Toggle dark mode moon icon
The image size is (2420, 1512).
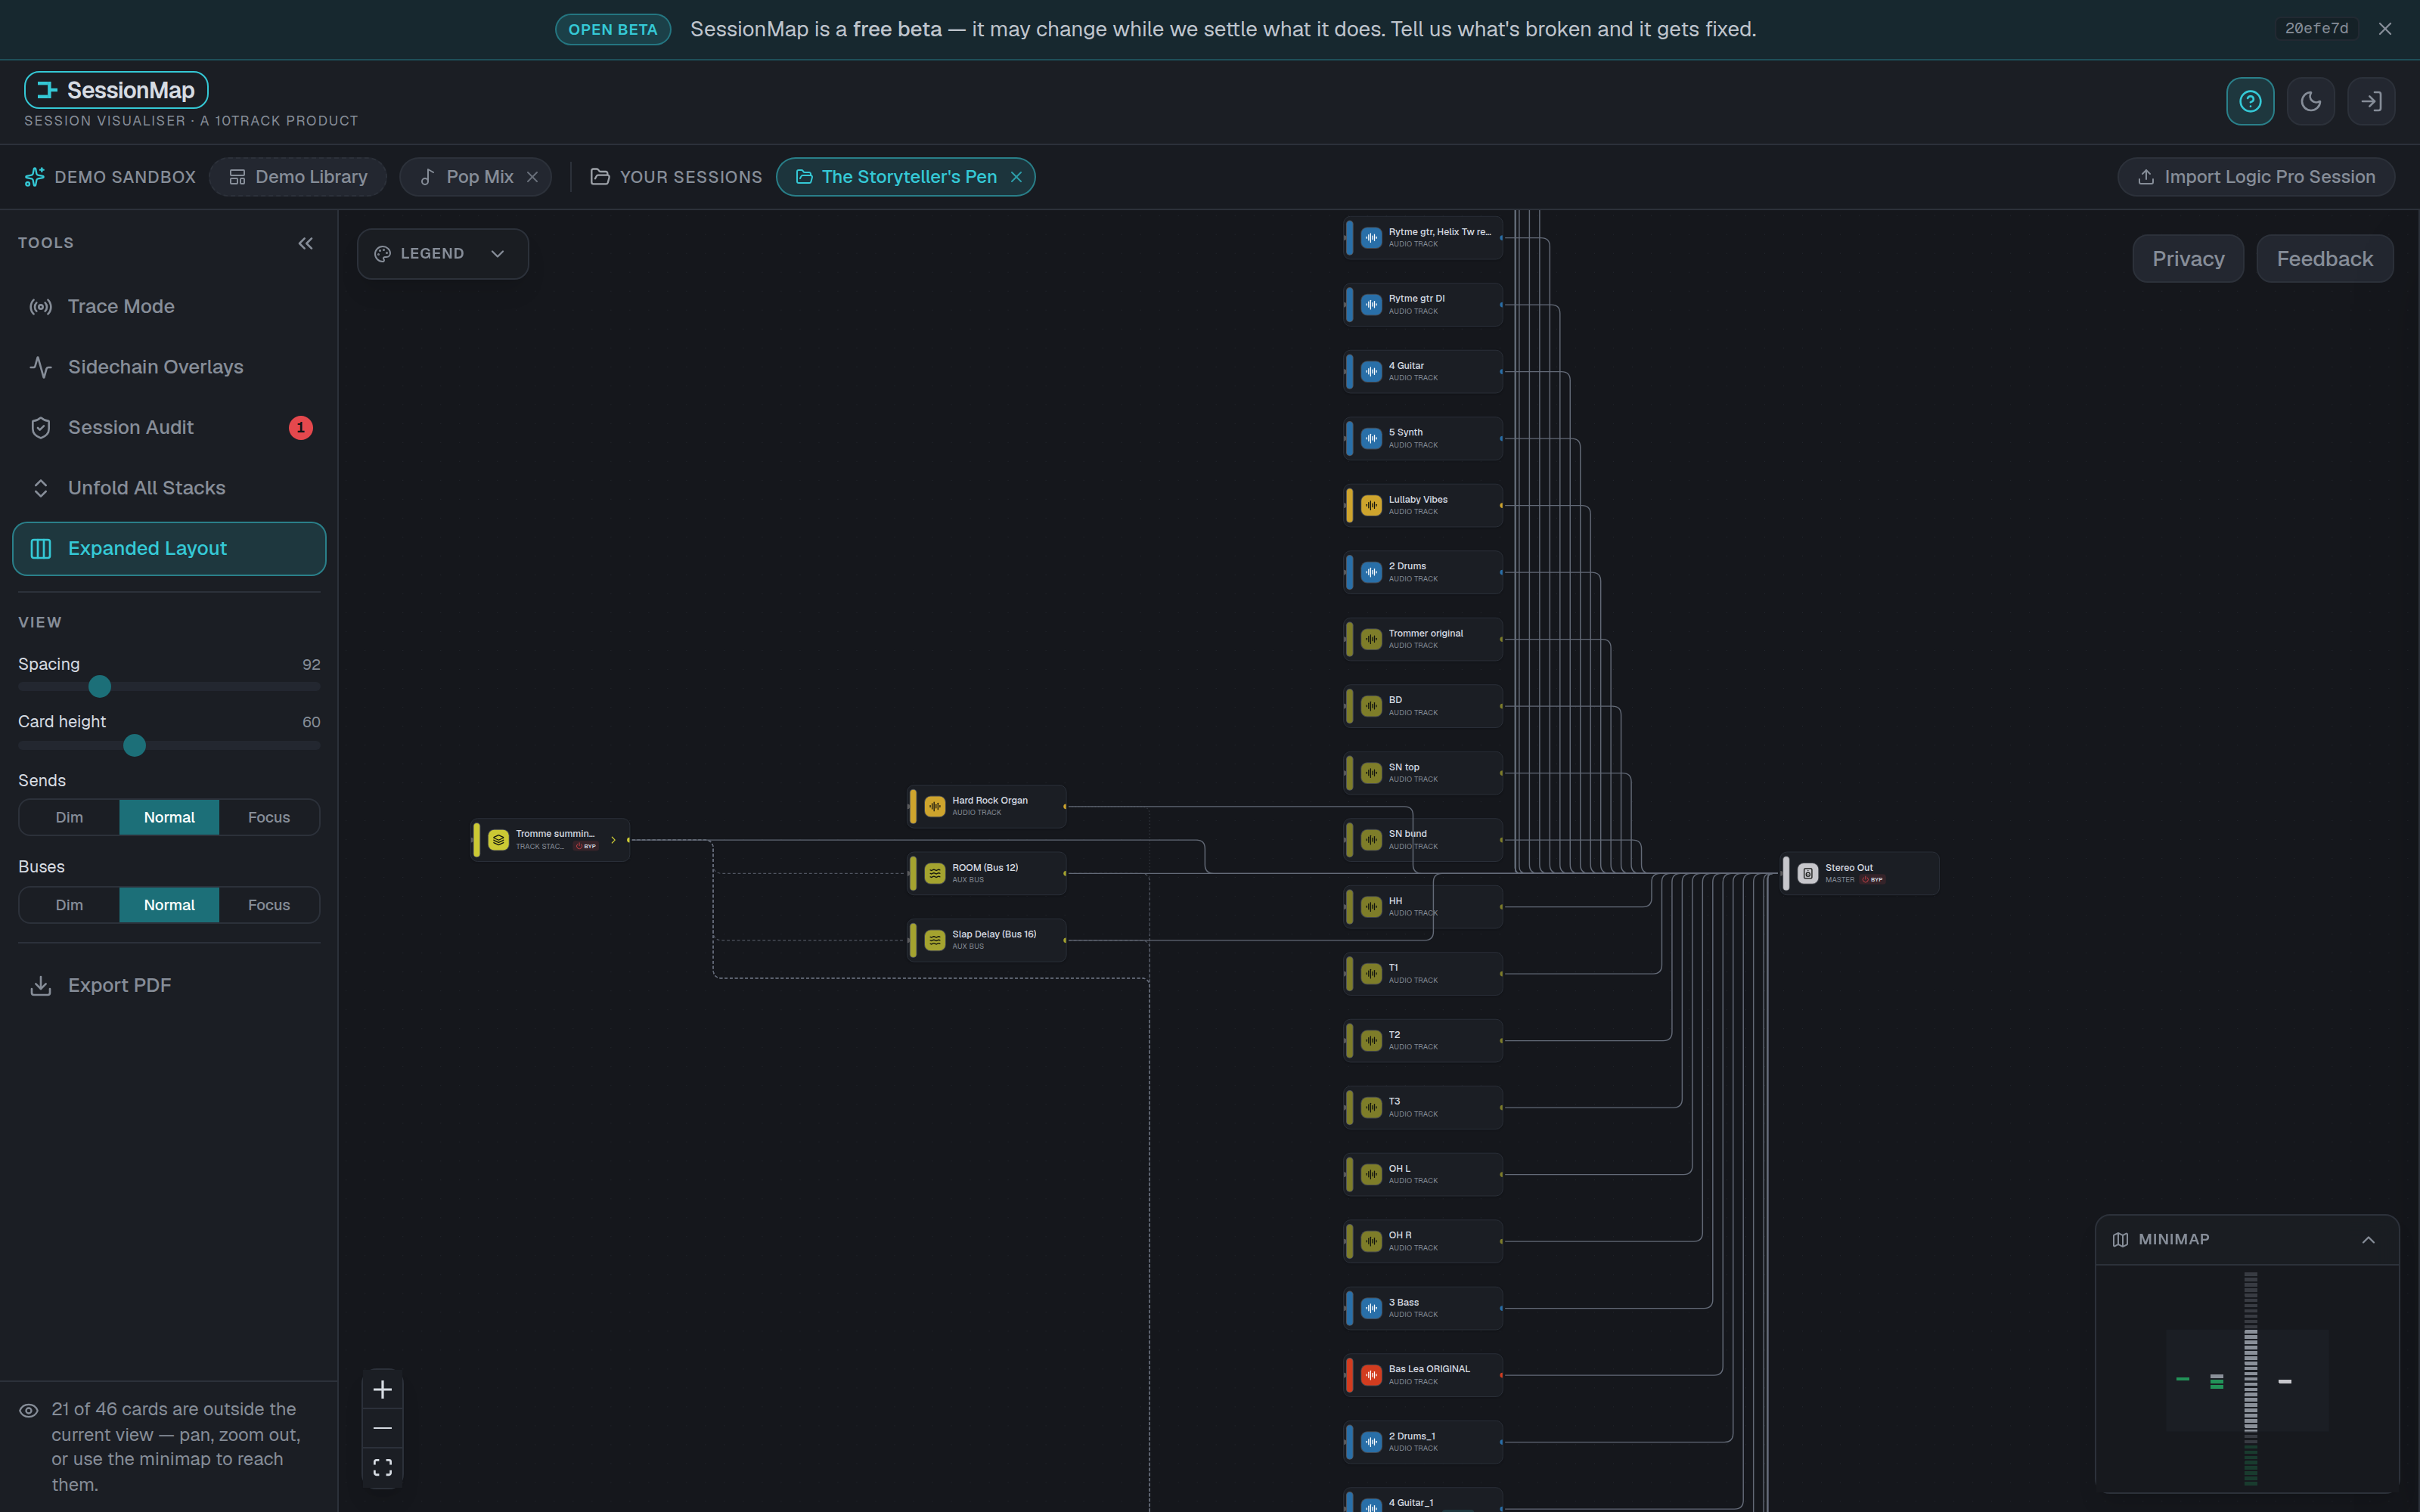point(2310,101)
